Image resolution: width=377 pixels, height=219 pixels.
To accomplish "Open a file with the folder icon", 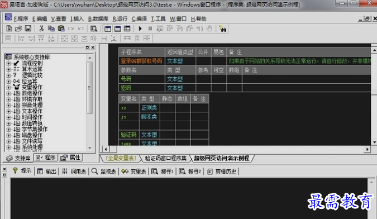I will coord(18,28).
